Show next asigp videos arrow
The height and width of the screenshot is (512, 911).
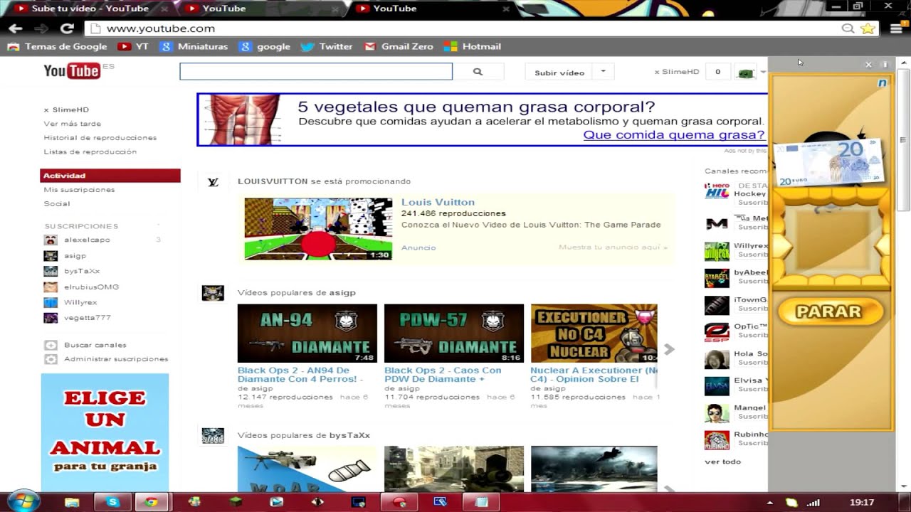[668, 349]
